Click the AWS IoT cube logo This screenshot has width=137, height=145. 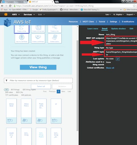tap(7, 22)
